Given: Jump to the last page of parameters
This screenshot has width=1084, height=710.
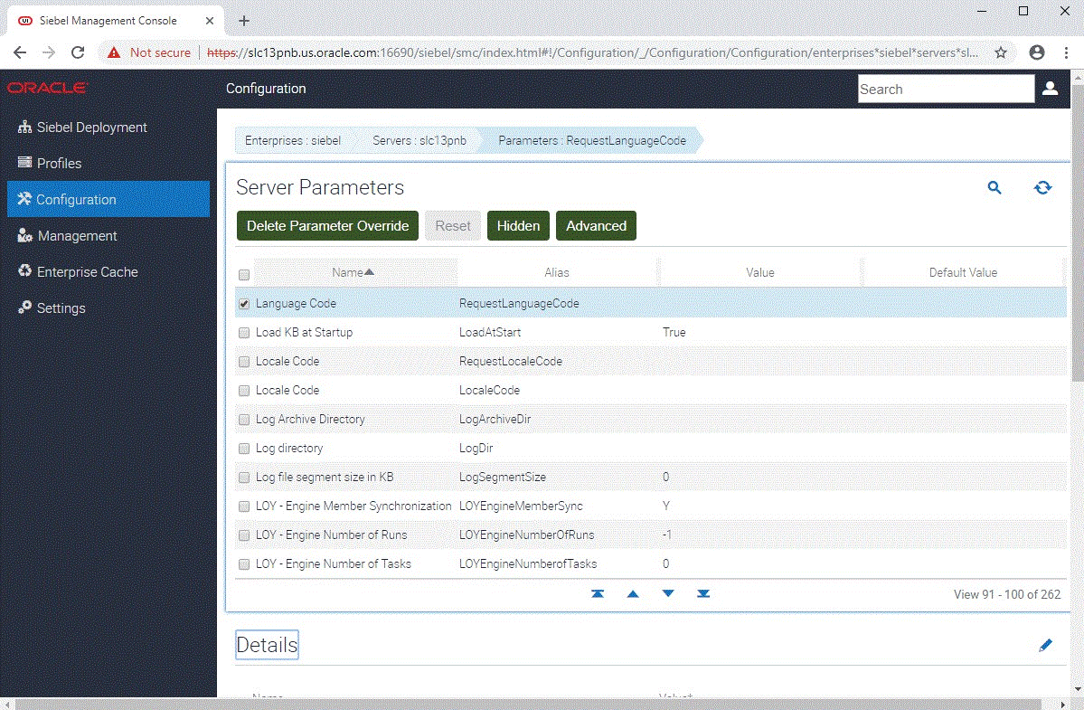Looking at the screenshot, I should (703, 594).
